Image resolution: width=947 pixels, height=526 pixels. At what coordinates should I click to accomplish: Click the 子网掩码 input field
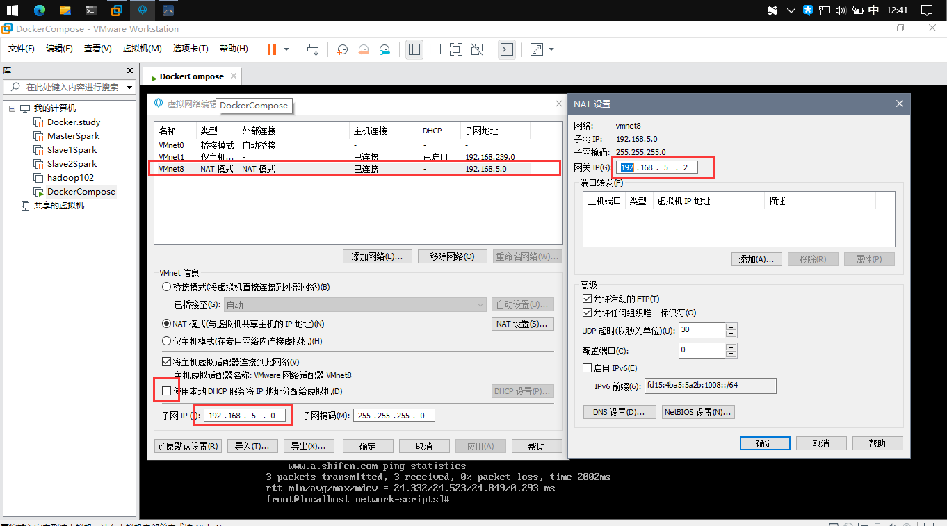(x=394, y=416)
